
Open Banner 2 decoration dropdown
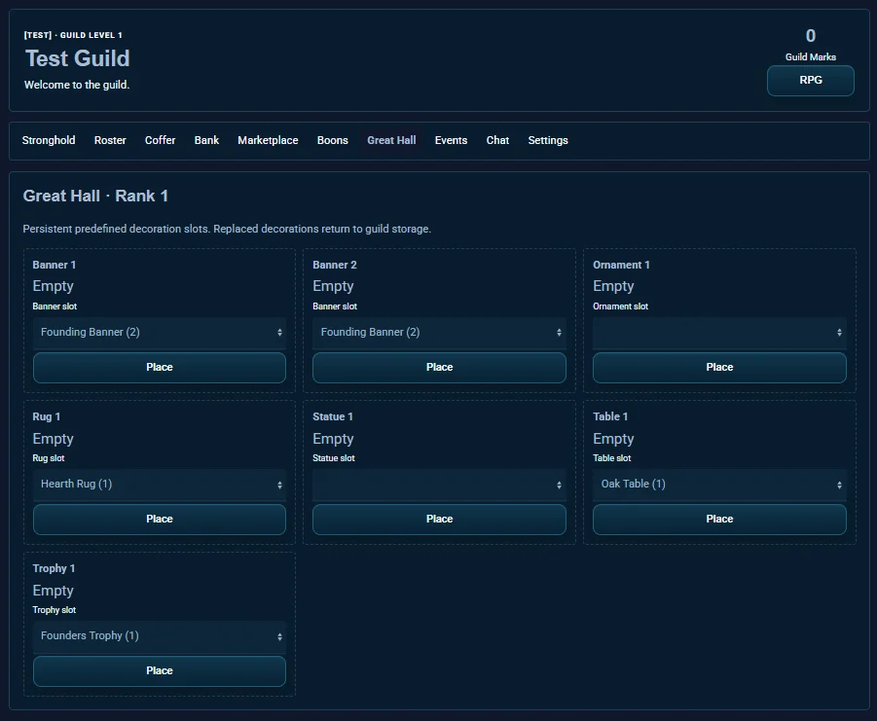pos(439,333)
